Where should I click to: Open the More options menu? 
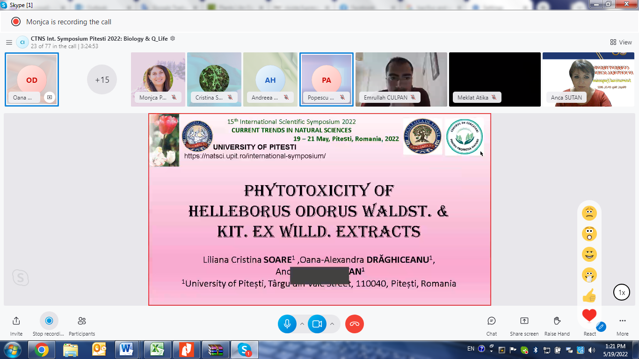pos(622,321)
